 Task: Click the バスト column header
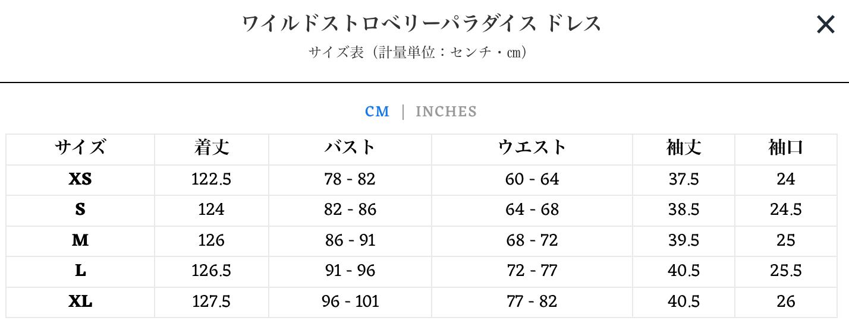point(350,148)
